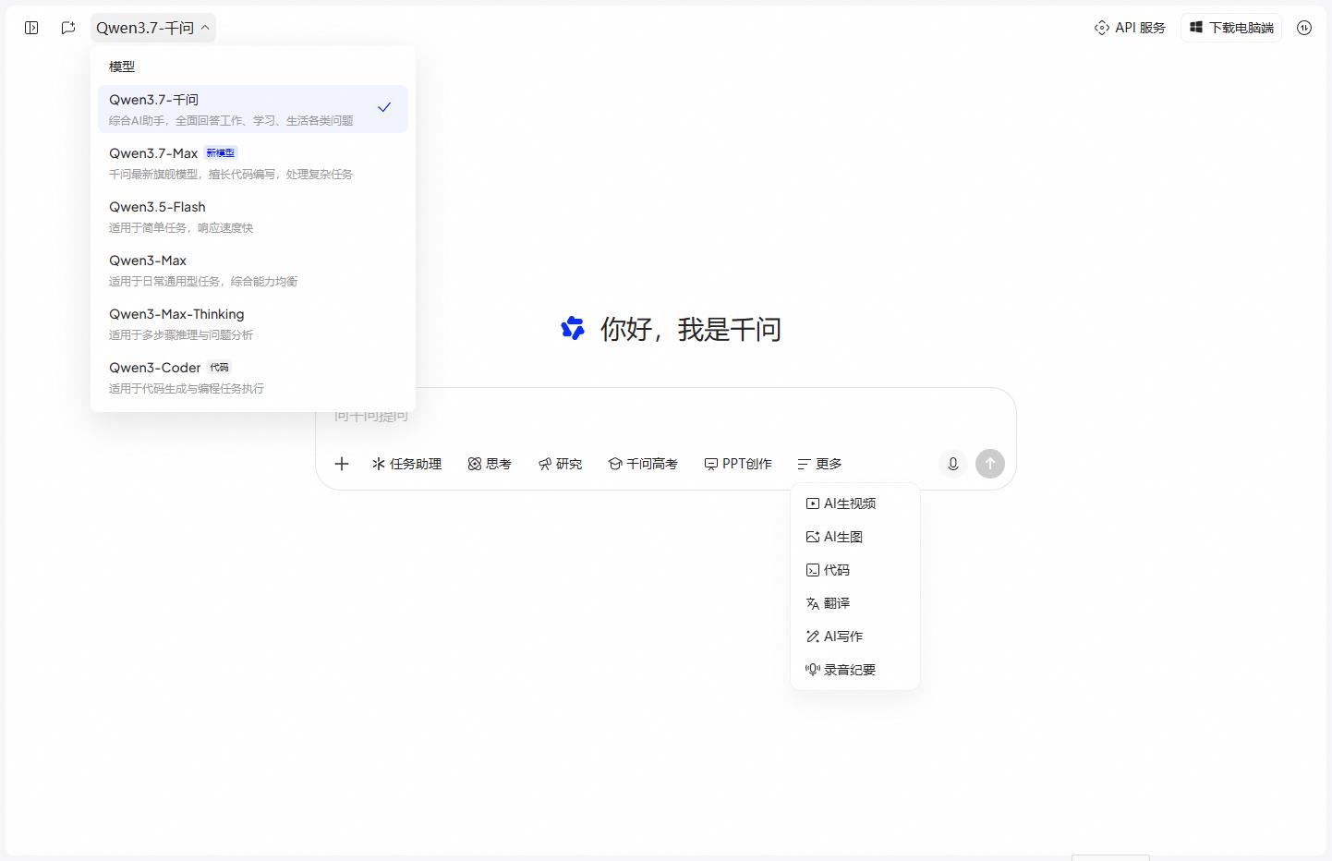Click the Qwen logo beside the greeting
This screenshot has height=861, width=1332.
click(x=573, y=328)
